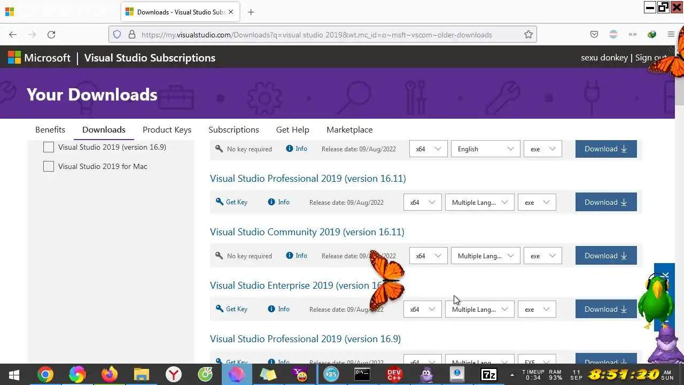Show hidden system tray icons
Viewport: 684px width, 385px height.
512,374
